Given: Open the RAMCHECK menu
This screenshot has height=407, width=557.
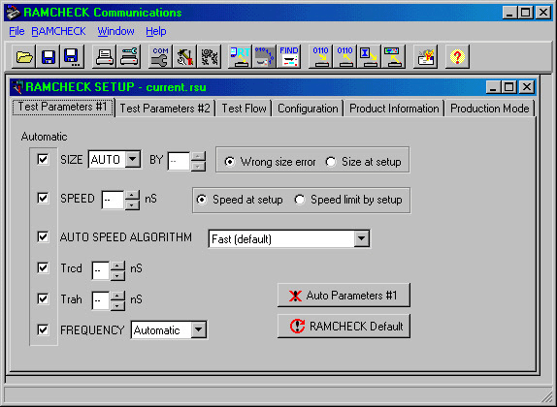Looking at the screenshot, I should tap(58, 31).
